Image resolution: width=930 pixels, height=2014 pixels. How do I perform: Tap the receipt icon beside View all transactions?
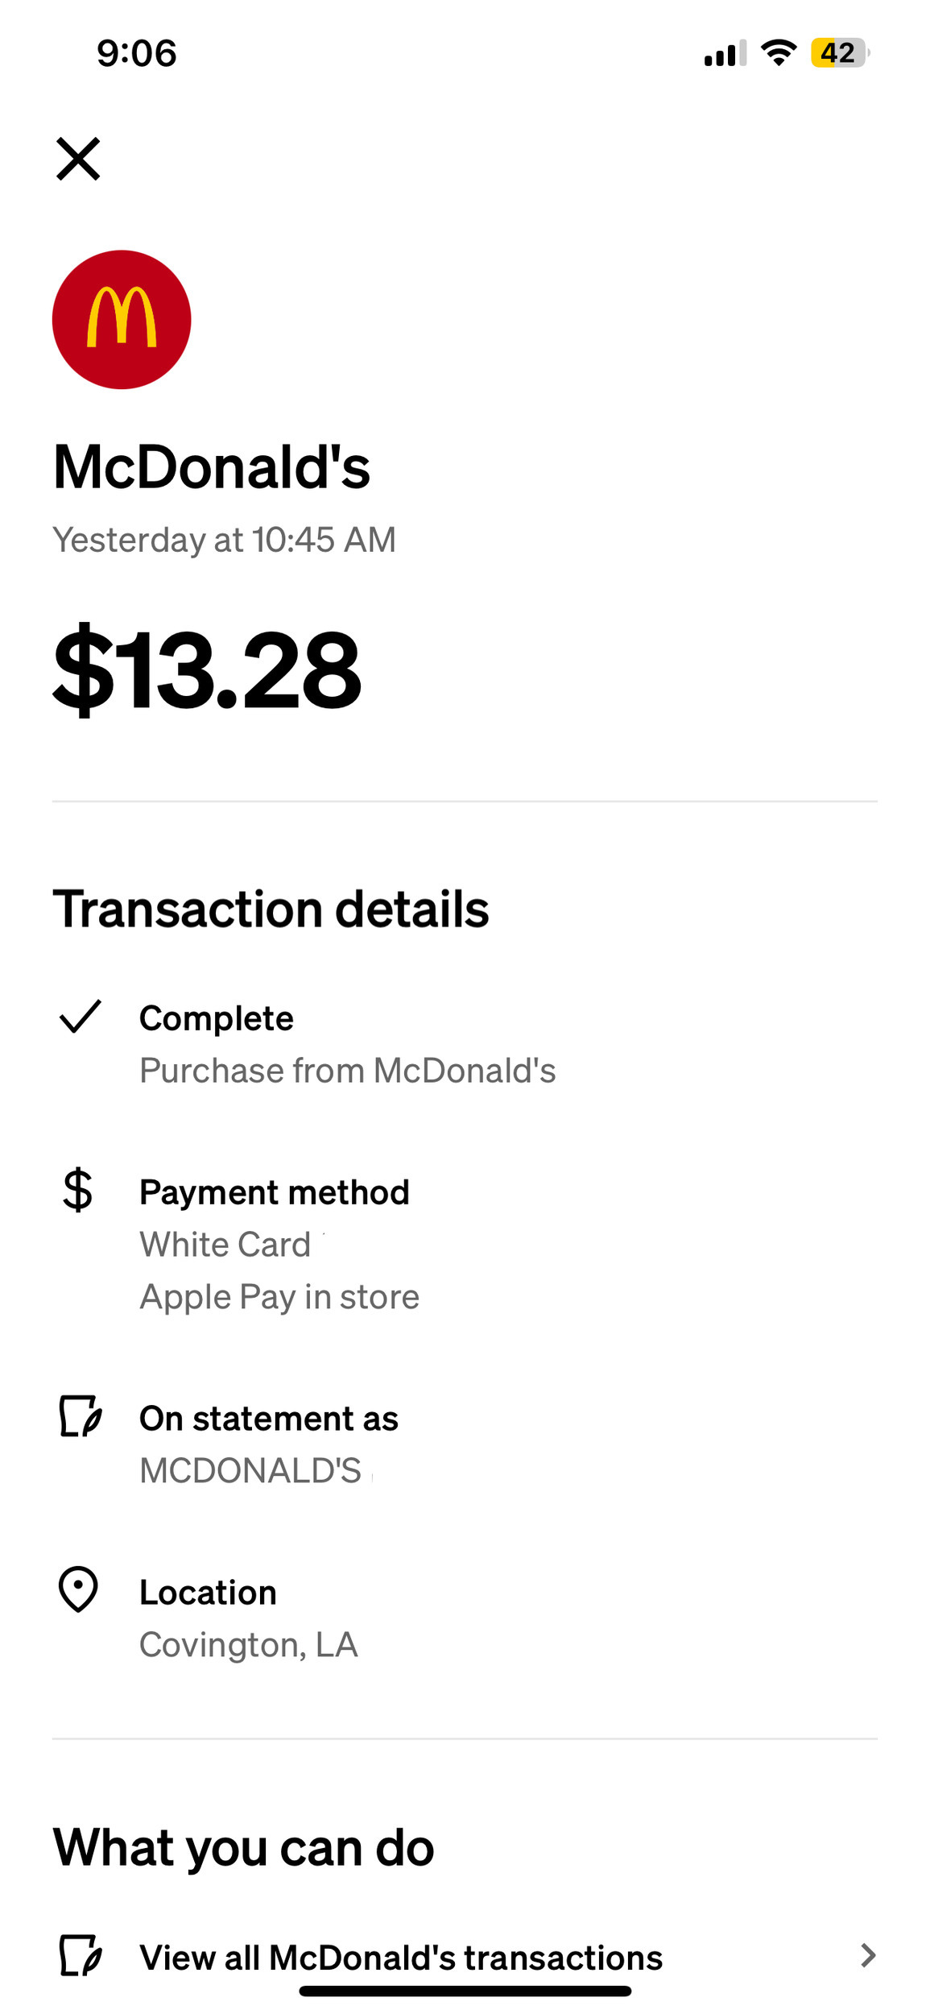[80, 1956]
